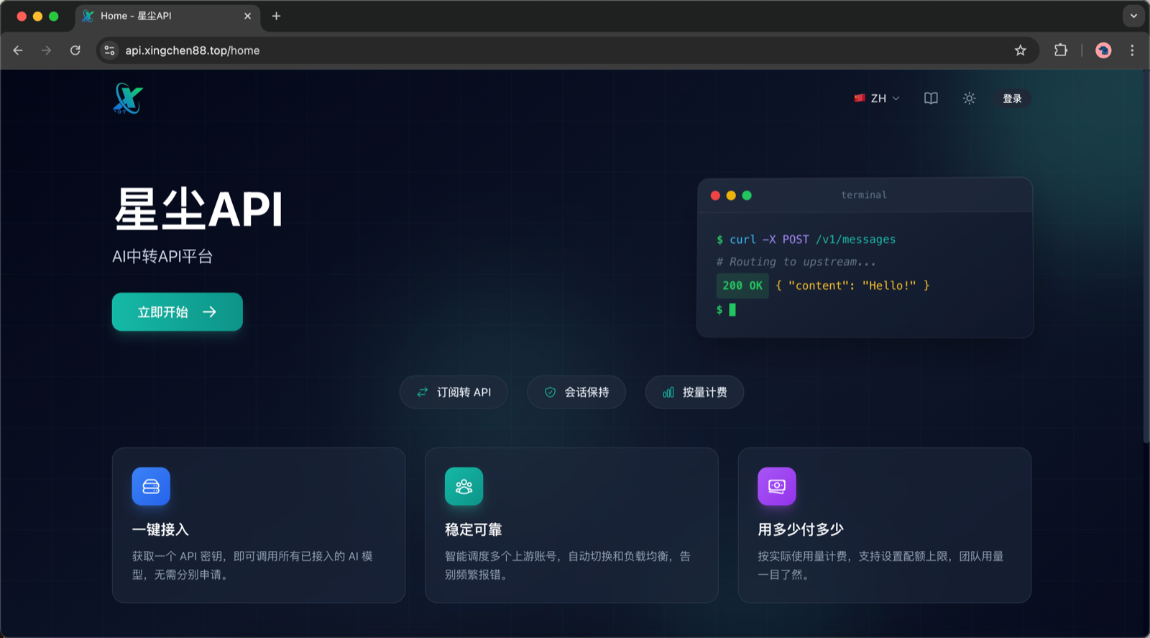Click the arrow icon inside 立即开始 button
Viewport: 1150px width, 638px height.
coord(209,311)
